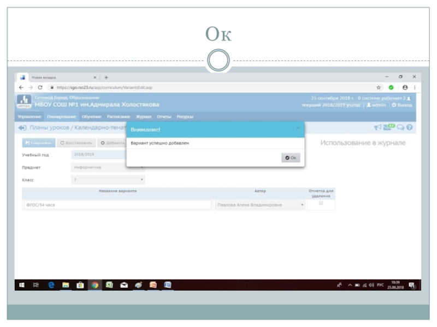Open Excel from the taskbar
Image resolution: width=437 pixels, height=327 pixels.
tap(109, 285)
